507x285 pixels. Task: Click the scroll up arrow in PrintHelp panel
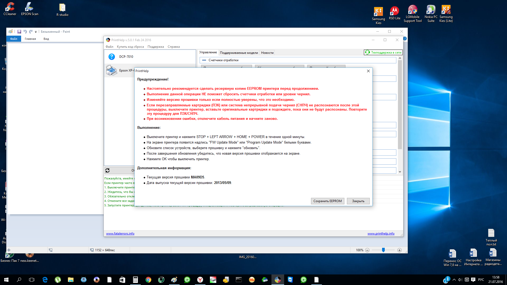400,58
